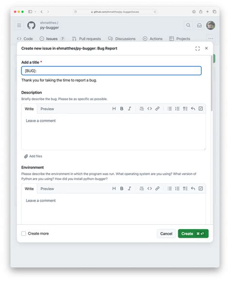
Task: Toggle bold in the Description editor toolbar
Action: [122, 109]
